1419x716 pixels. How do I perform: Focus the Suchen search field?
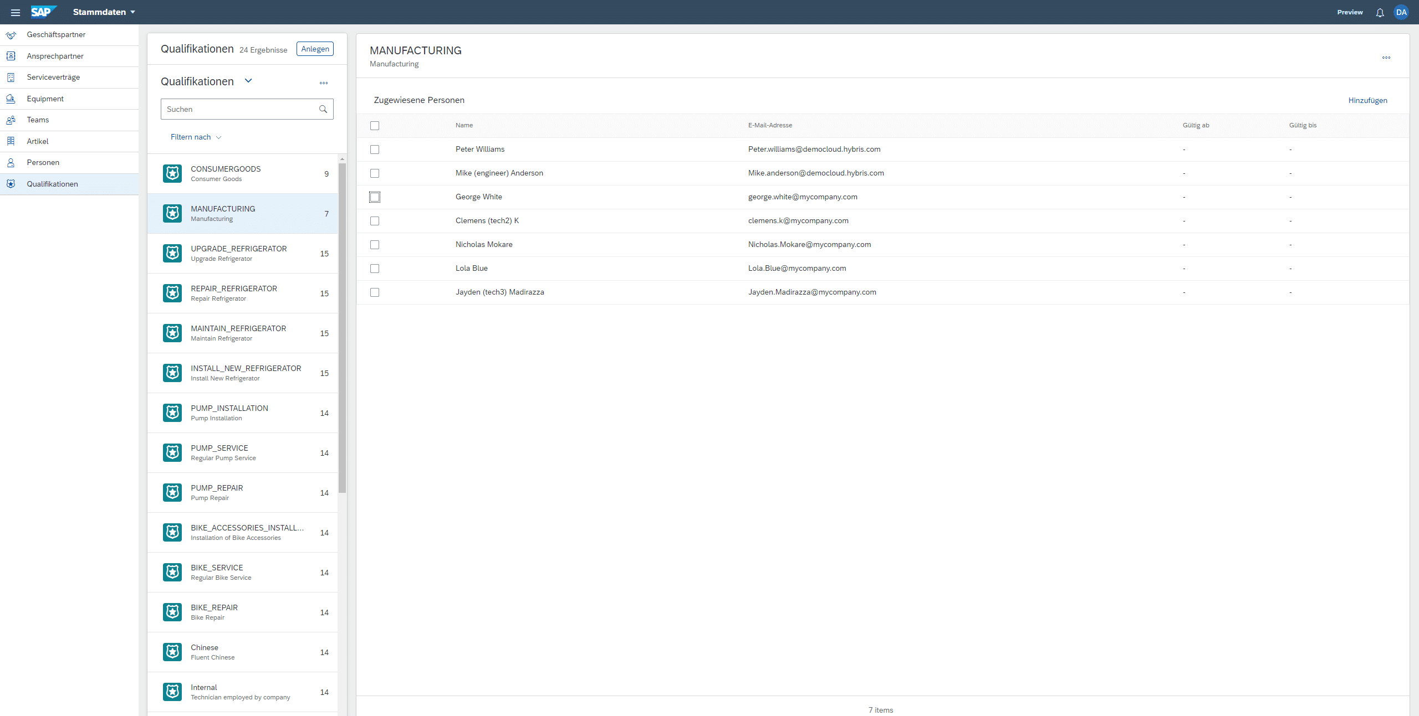(238, 109)
